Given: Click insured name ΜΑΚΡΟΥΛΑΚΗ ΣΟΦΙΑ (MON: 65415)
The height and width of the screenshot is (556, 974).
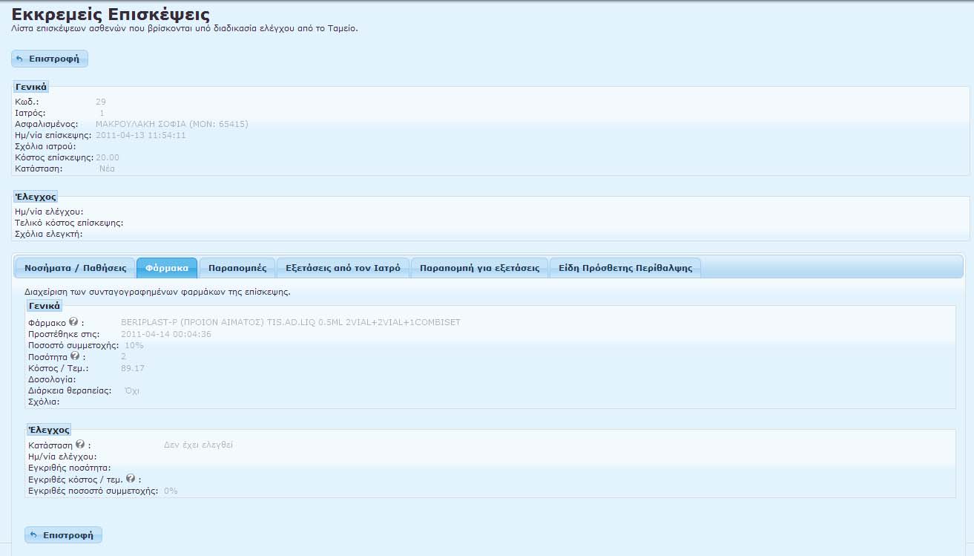Looking at the screenshot, I should 172,124.
